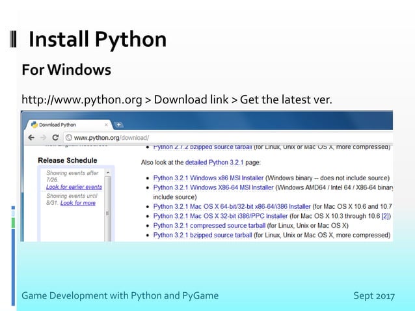Click Look for more events link

[78, 203]
